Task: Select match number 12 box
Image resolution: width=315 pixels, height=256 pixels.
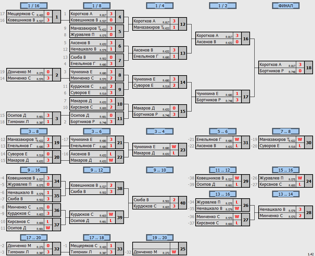Action: pos(183,24)
